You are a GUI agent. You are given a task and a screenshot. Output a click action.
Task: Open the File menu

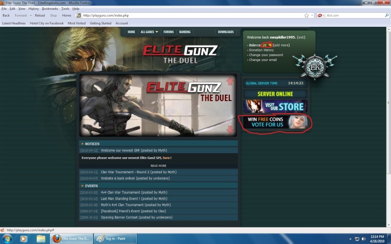pyautogui.click(x=4, y=8)
